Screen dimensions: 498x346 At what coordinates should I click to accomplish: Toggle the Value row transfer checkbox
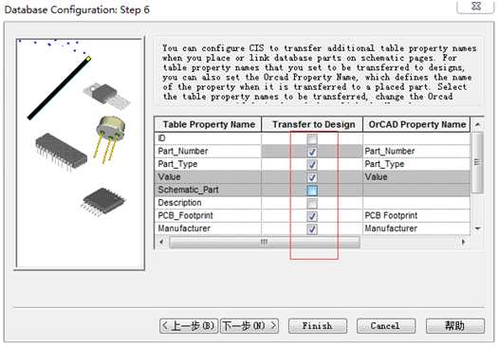tap(312, 177)
